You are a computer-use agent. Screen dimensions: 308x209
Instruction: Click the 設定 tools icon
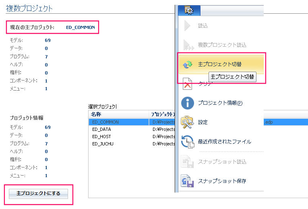[x=187, y=122]
